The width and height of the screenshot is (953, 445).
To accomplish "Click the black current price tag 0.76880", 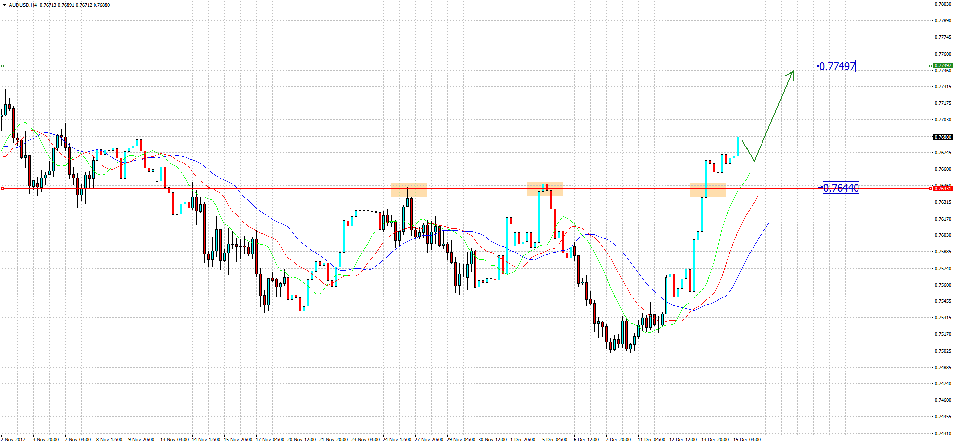I will coord(942,137).
